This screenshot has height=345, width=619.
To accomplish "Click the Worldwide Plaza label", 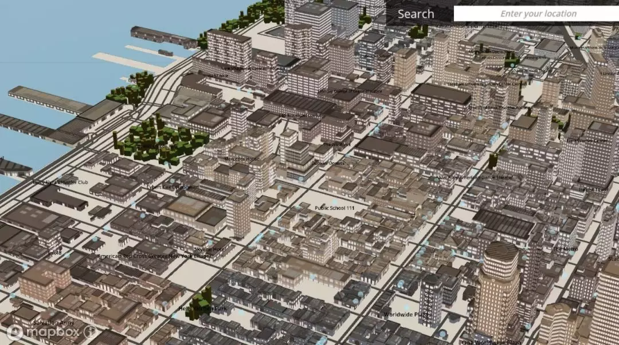I will click(x=405, y=314).
